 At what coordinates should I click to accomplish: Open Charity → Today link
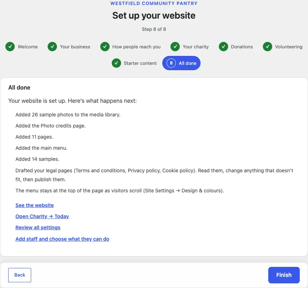[42, 216]
